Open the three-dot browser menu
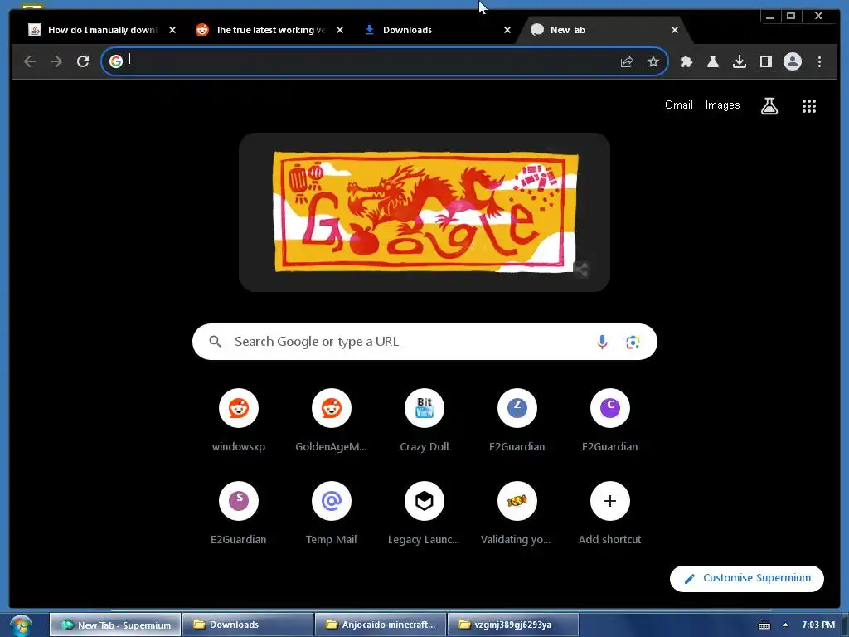The image size is (849, 637). (819, 61)
